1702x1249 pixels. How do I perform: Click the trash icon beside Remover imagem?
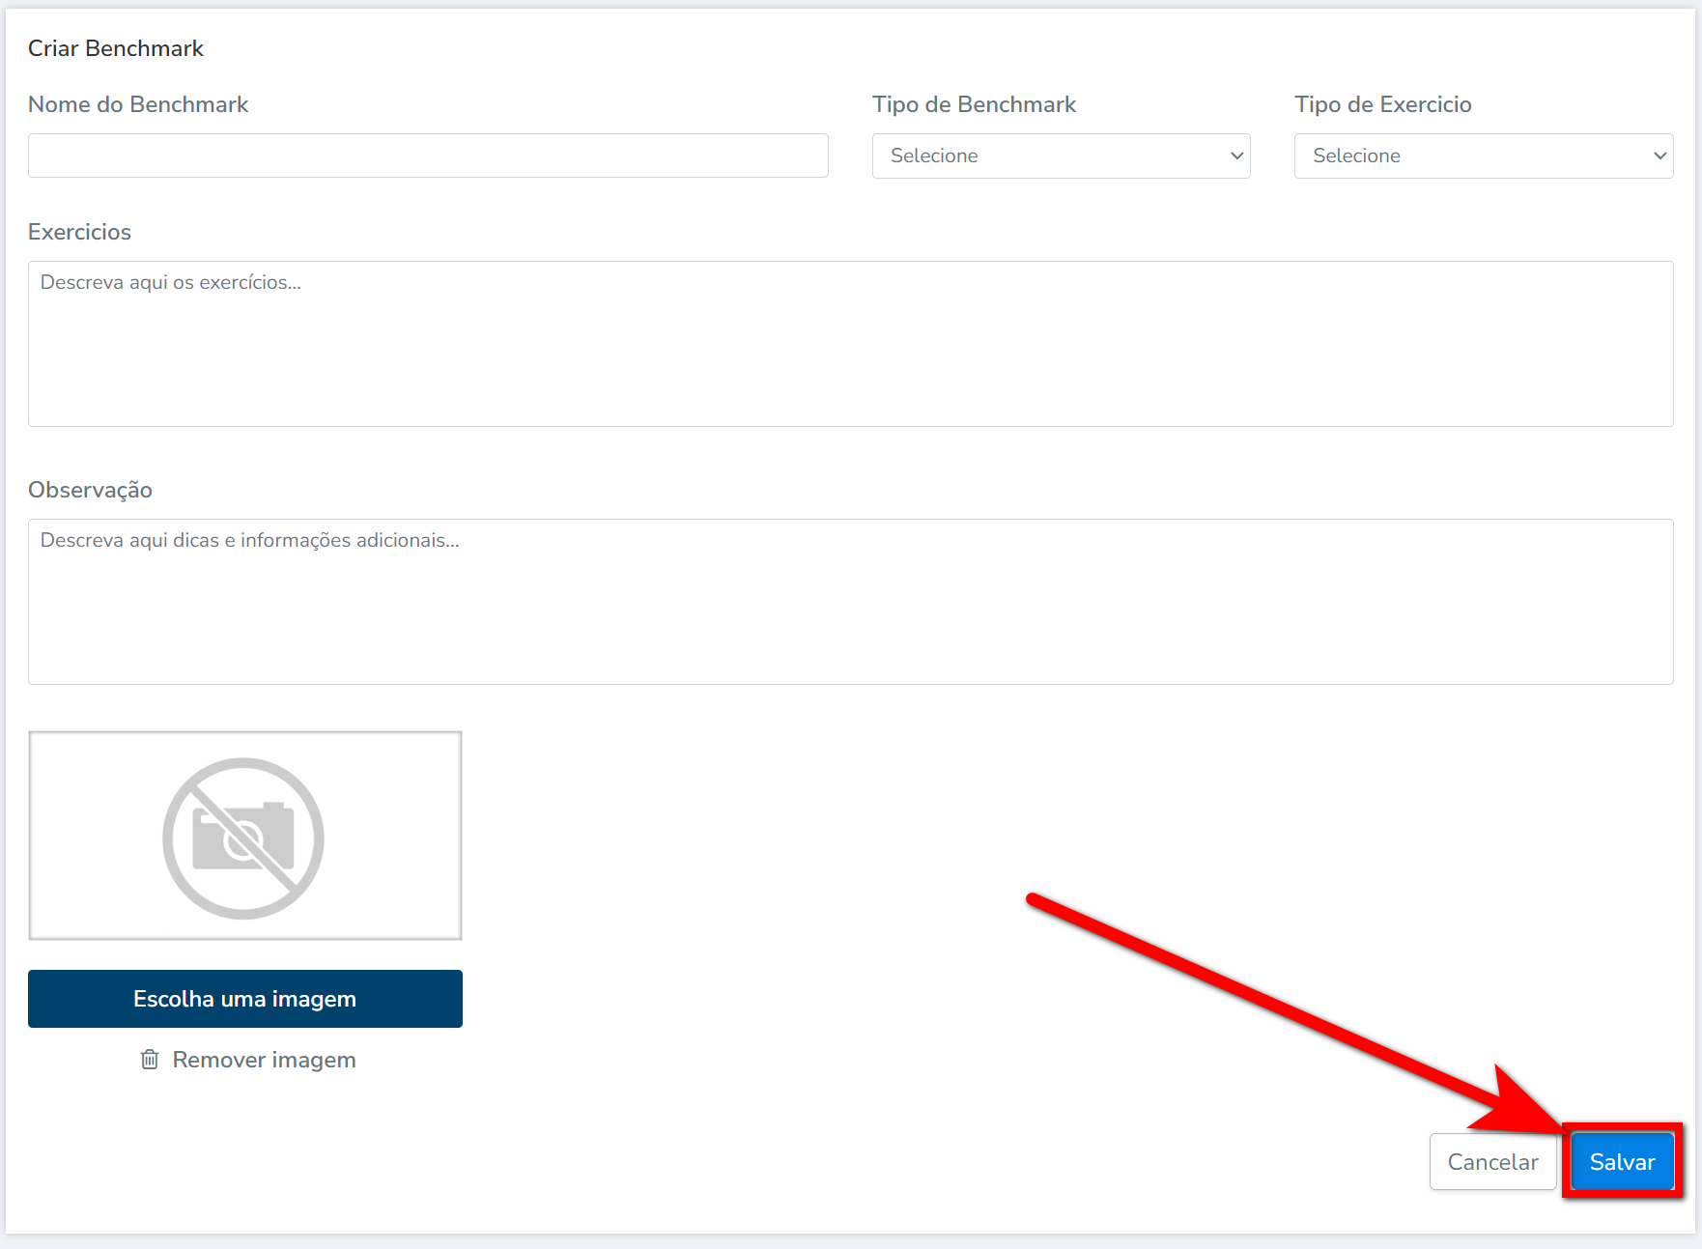coord(150,1060)
